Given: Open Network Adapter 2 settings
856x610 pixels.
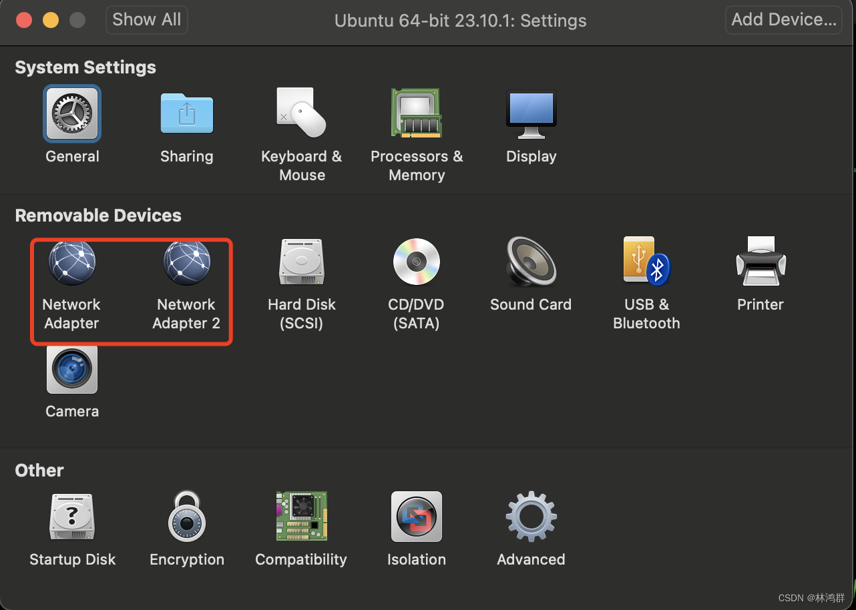Looking at the screenshot, I should [187, 262].
